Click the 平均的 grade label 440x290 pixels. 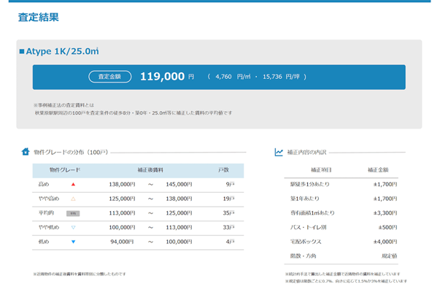pos(46,213)
